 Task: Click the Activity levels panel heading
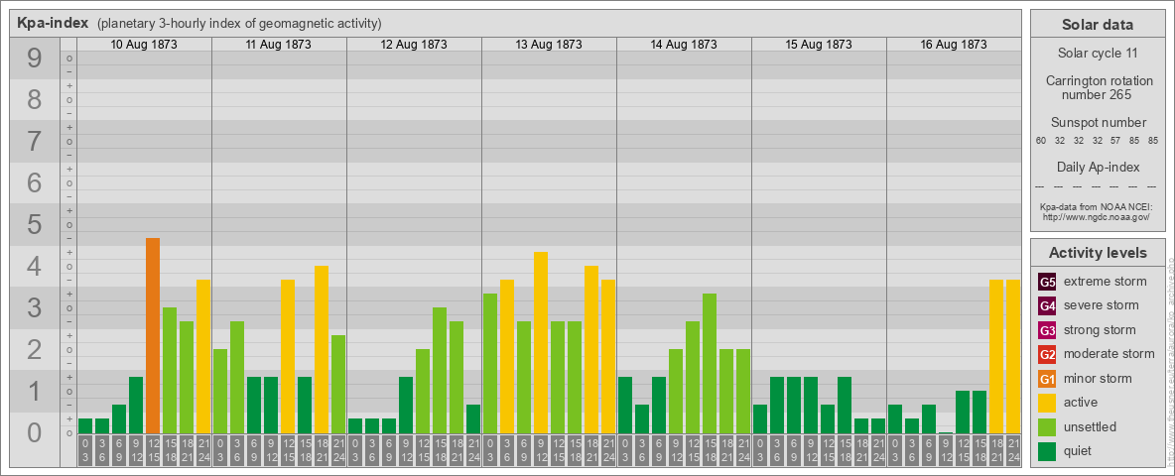coord(1097,253)
